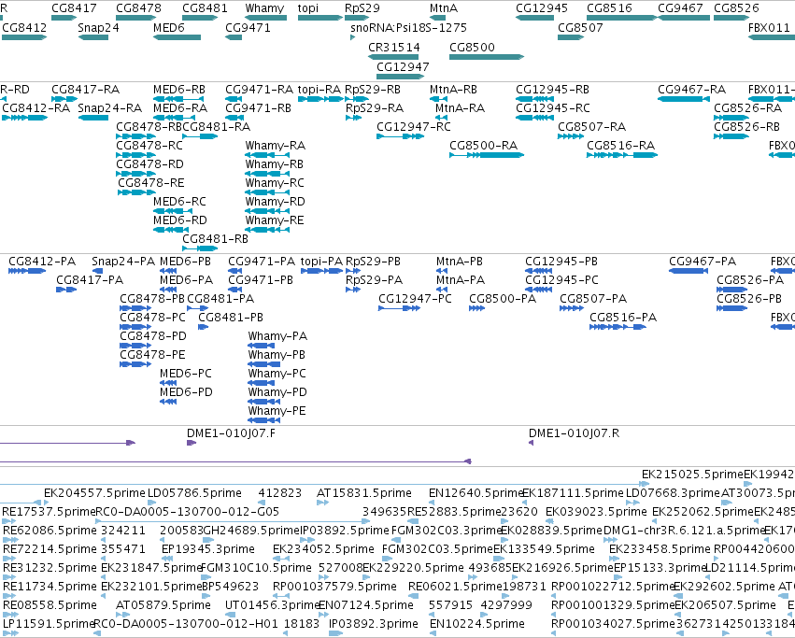Select the topi-RA transcript label
The height and width of the screenshot is (638, 795).
319,90
